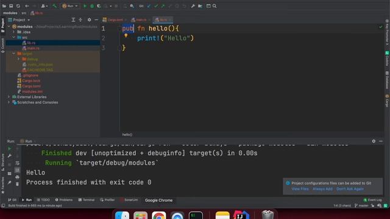The height and width of the screenshot is (219, 390).
Task: Click the Save All toolbar icon
Action: point(11,6)
